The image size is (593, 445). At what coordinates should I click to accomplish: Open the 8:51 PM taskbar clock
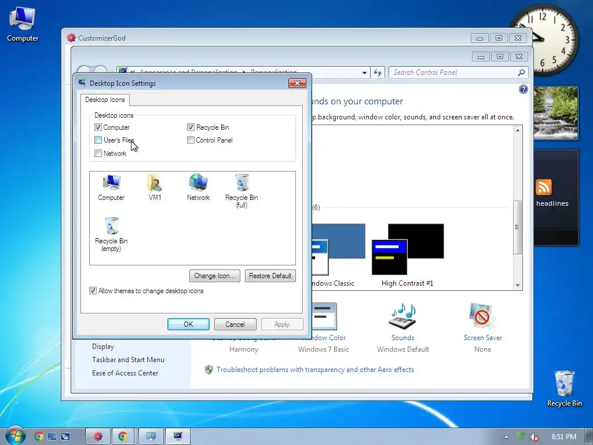point(563,437)
